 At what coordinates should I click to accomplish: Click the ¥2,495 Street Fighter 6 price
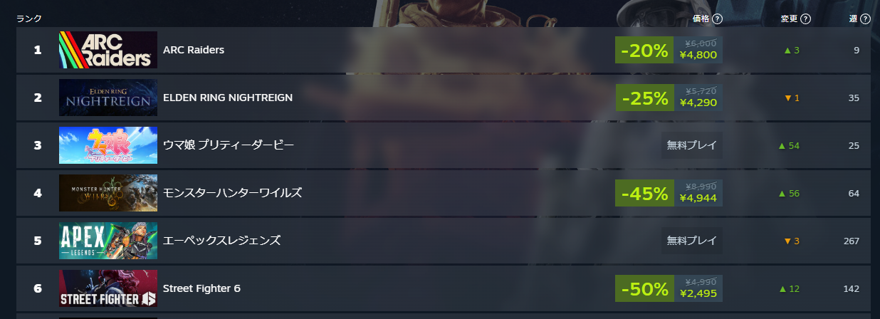pyautogui.click(x=698, y=294)
